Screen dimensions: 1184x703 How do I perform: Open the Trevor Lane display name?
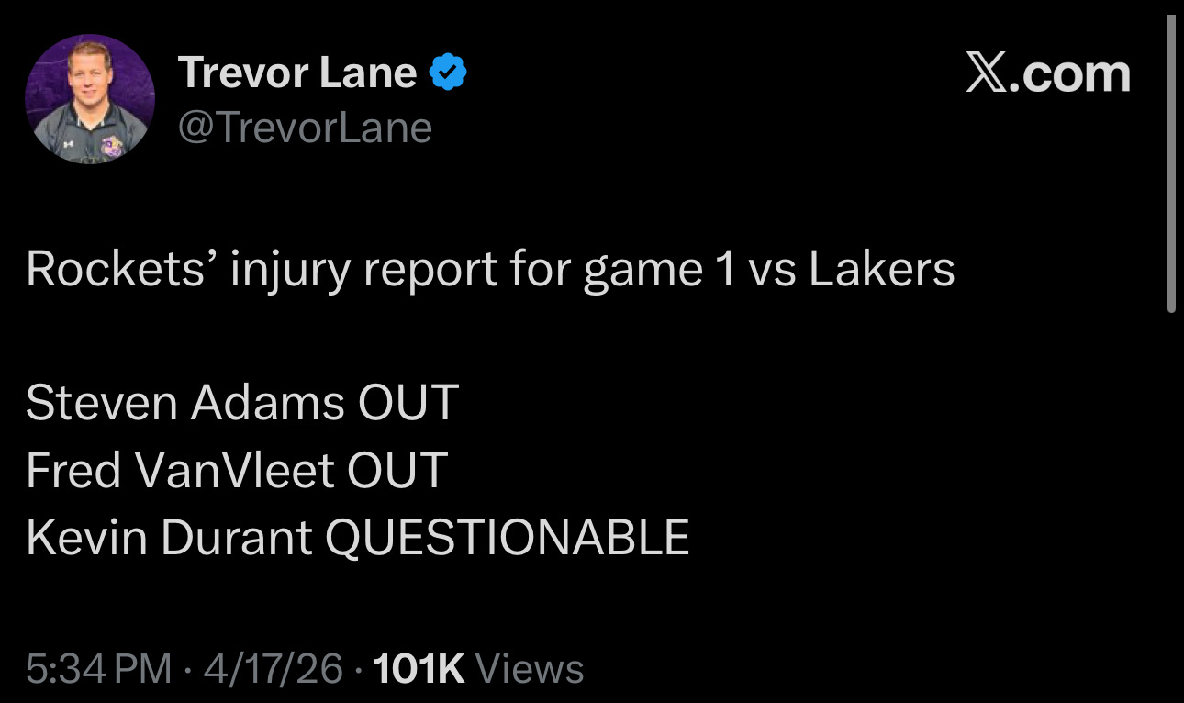click(x=297, y=73)
